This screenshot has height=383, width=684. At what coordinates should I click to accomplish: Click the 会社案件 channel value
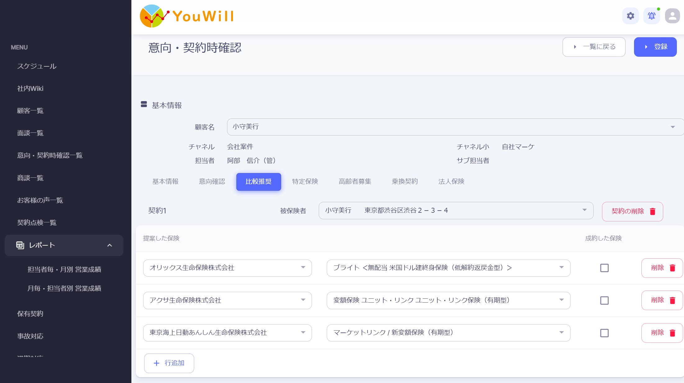pyautogui.click(x=240, y=147)
